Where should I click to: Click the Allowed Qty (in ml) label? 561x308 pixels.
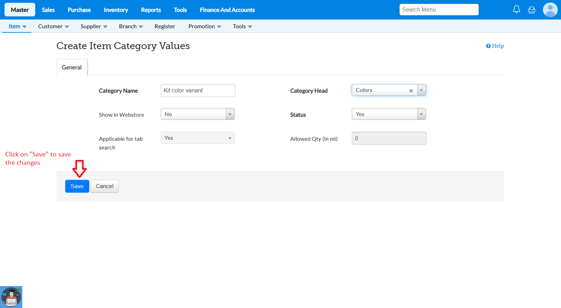point(314,139)
